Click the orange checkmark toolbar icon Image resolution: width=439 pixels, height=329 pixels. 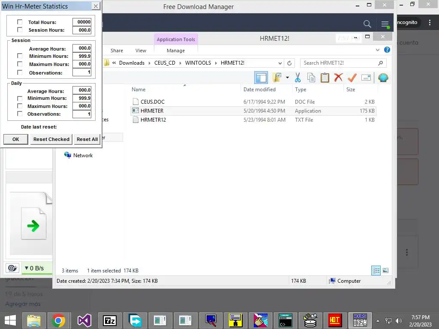(x=352, y=78)
